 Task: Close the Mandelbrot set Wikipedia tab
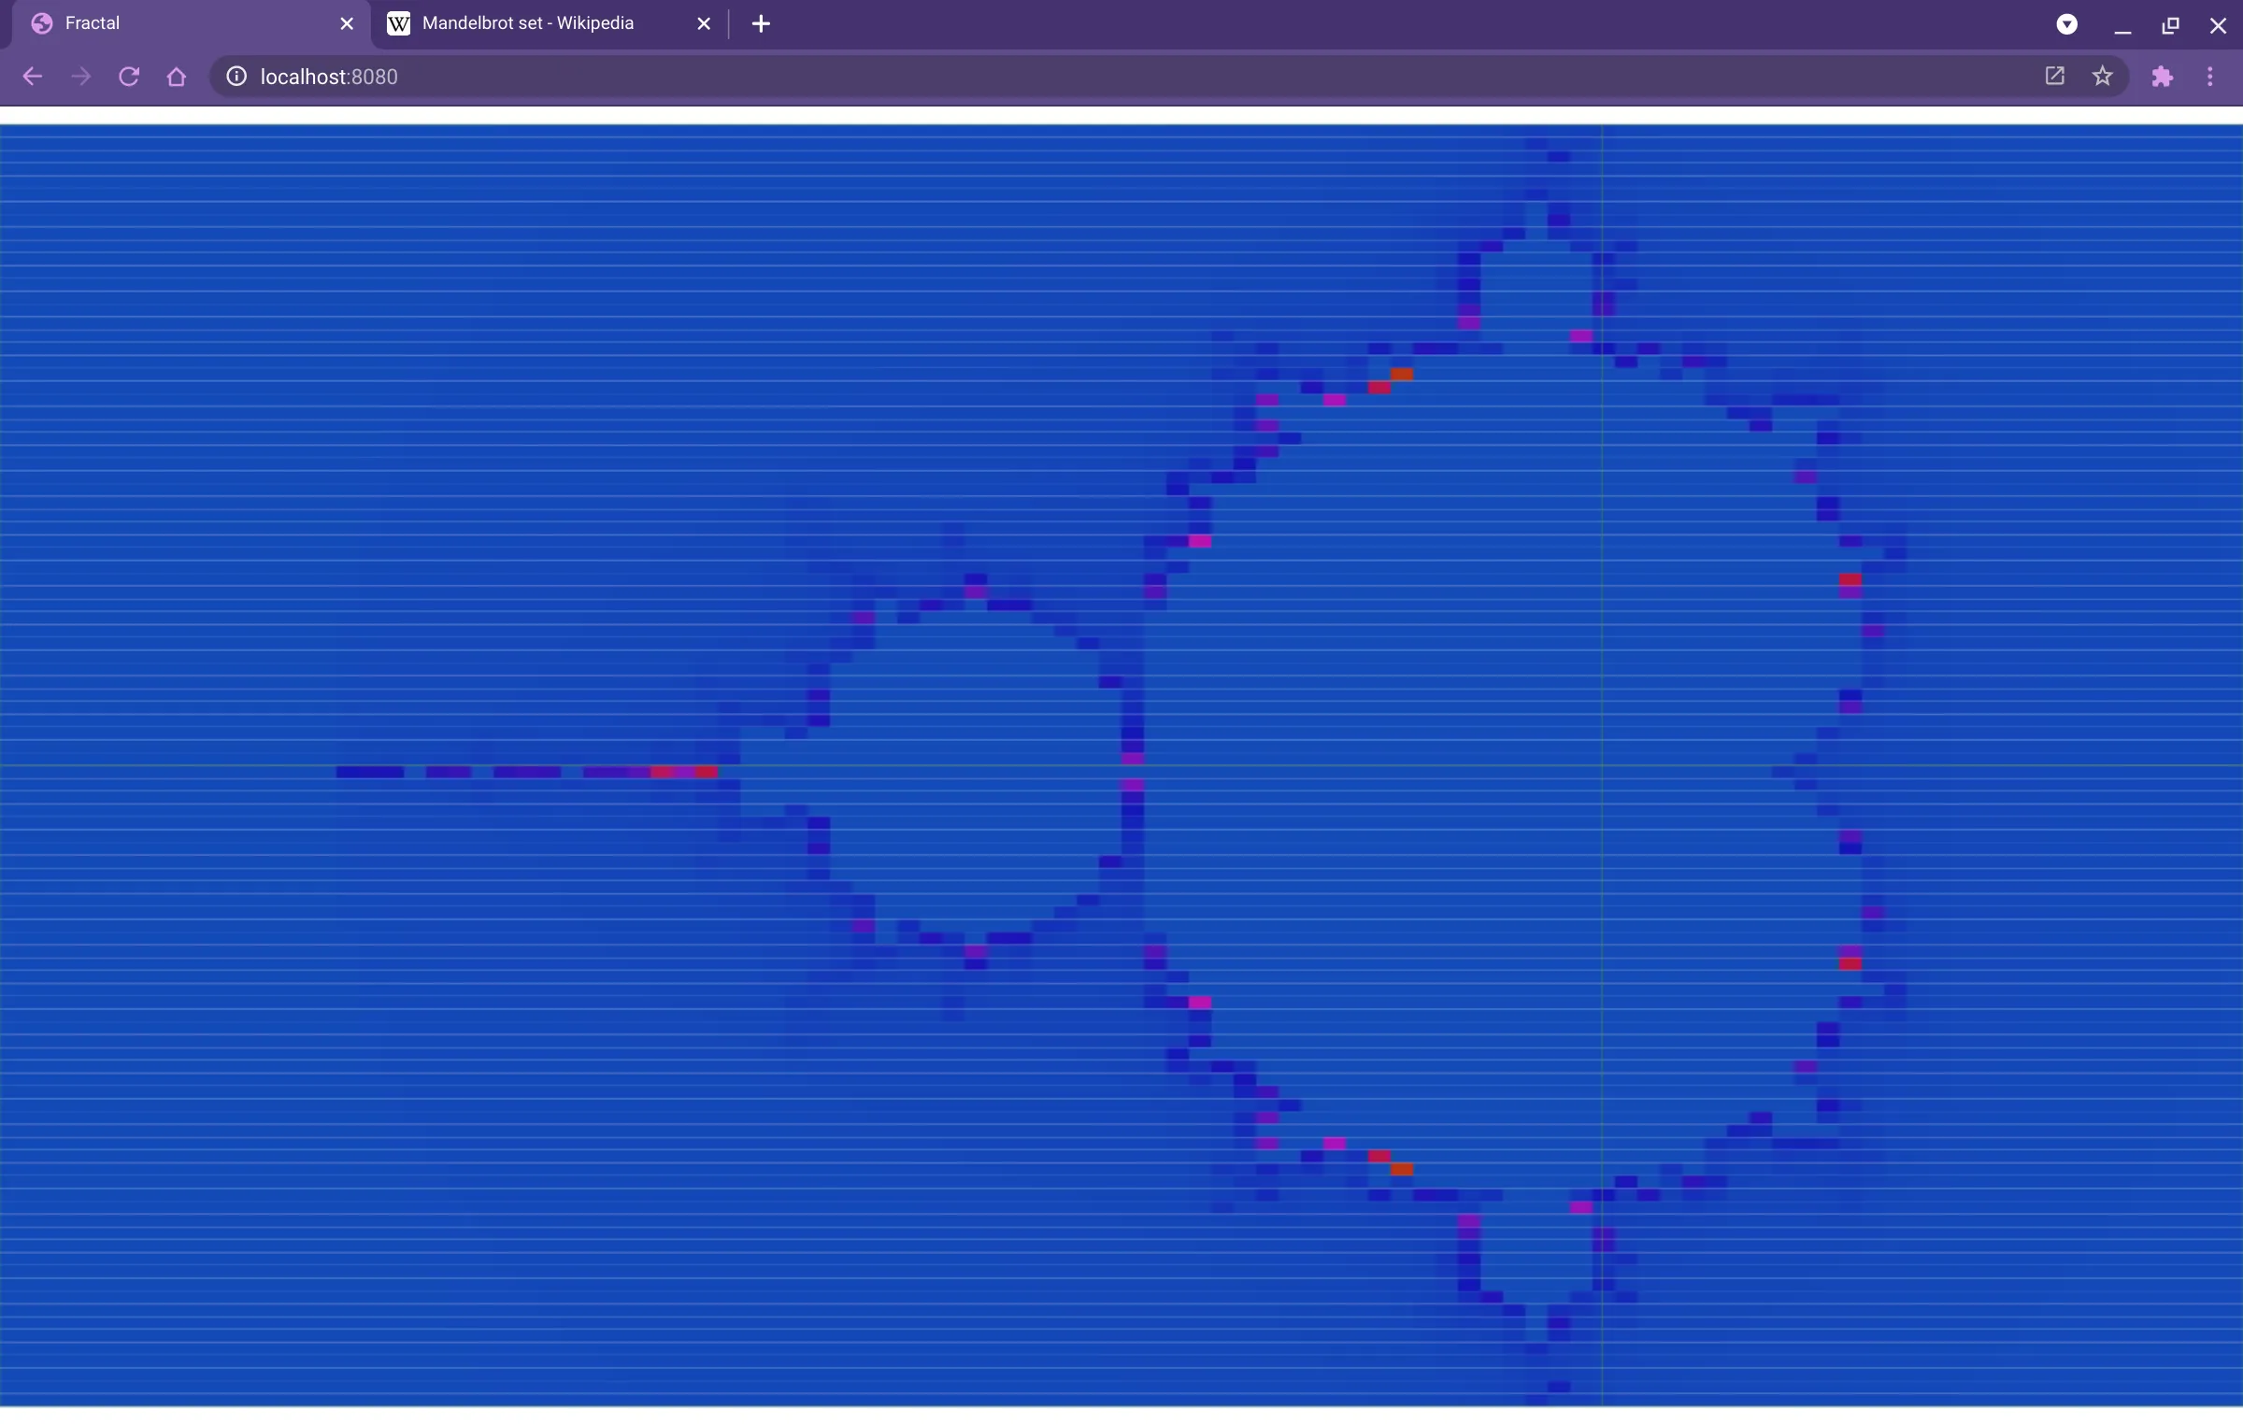pyautogui.click(x=704, y=23)
